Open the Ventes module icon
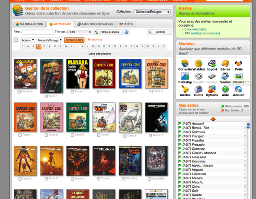The image size is (256, 199). [x=225, y=76]
